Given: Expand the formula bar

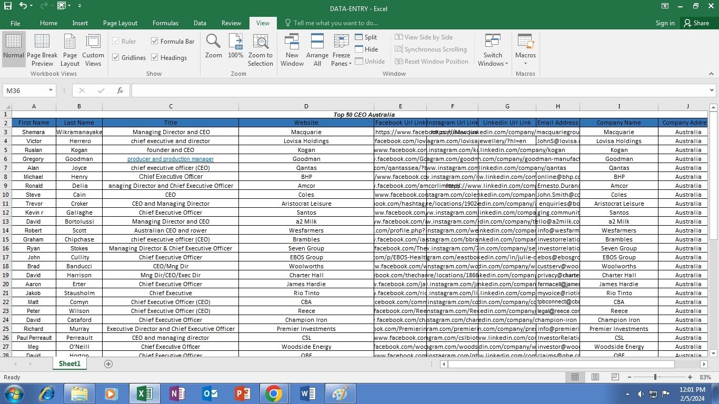Looking at the screenshot, I should [712, 90].
